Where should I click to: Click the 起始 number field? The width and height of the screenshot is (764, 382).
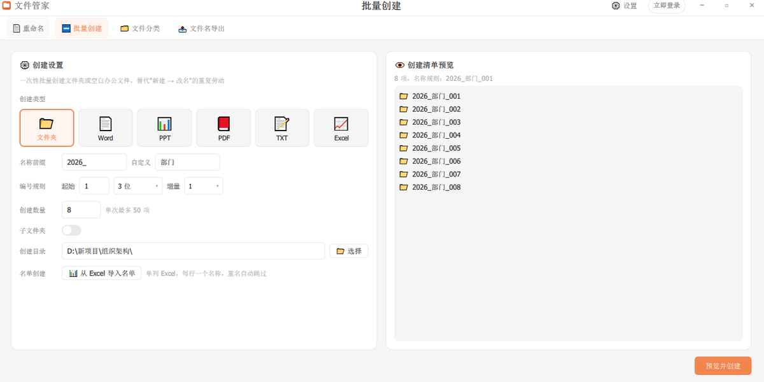94,187
